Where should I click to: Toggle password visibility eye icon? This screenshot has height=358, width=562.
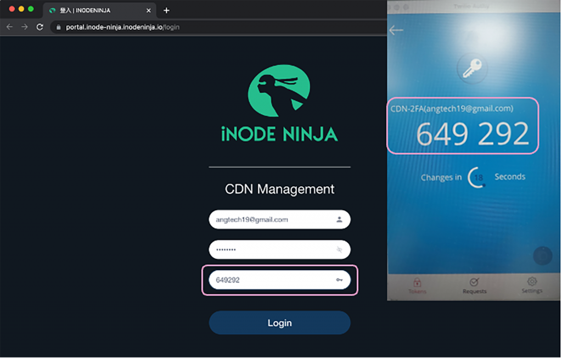pos(339,250)
